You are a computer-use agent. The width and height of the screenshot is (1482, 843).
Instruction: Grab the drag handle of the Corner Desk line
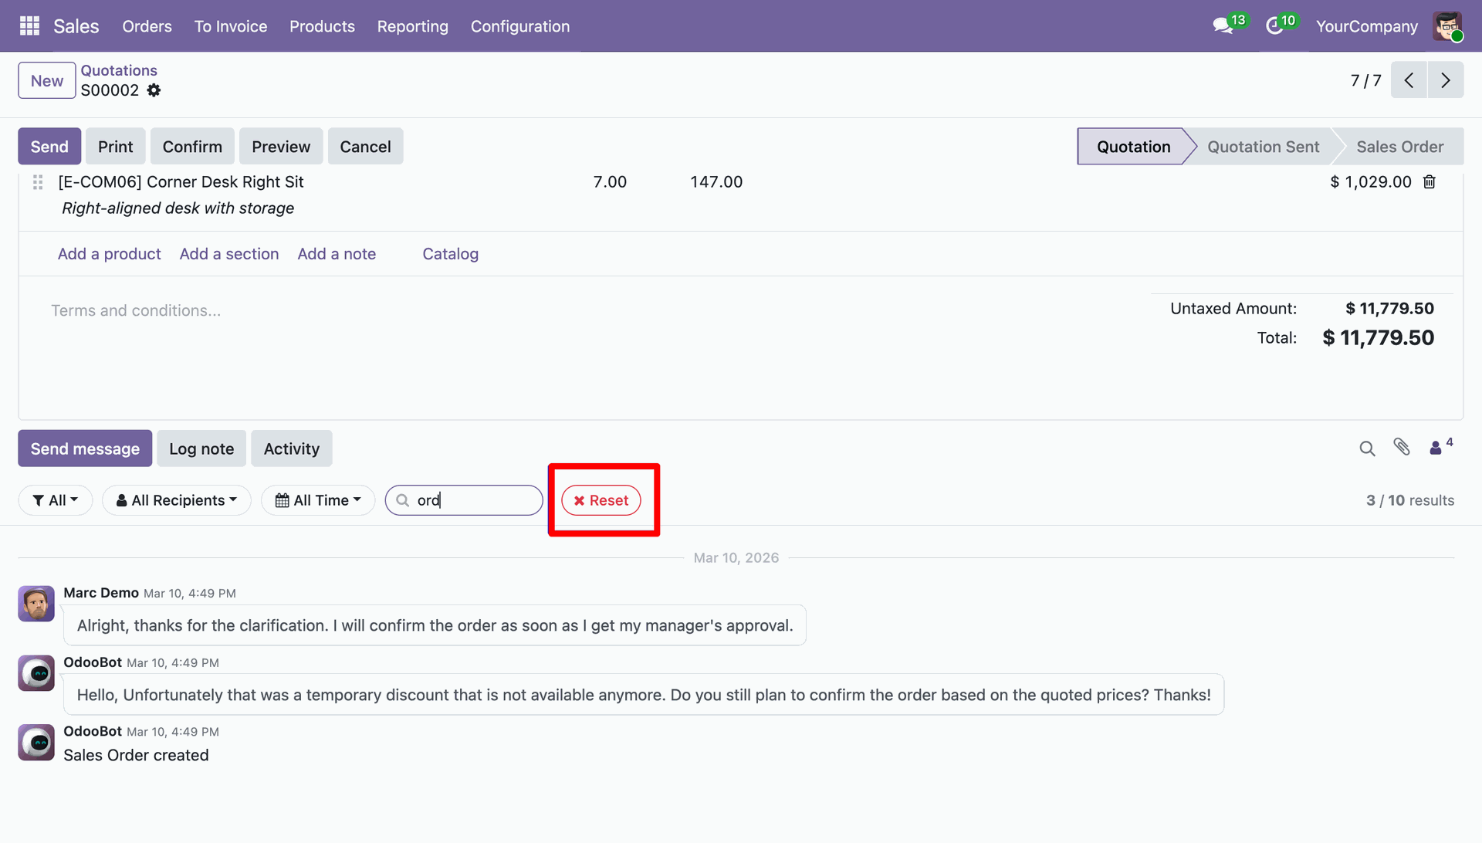[38, 182]
